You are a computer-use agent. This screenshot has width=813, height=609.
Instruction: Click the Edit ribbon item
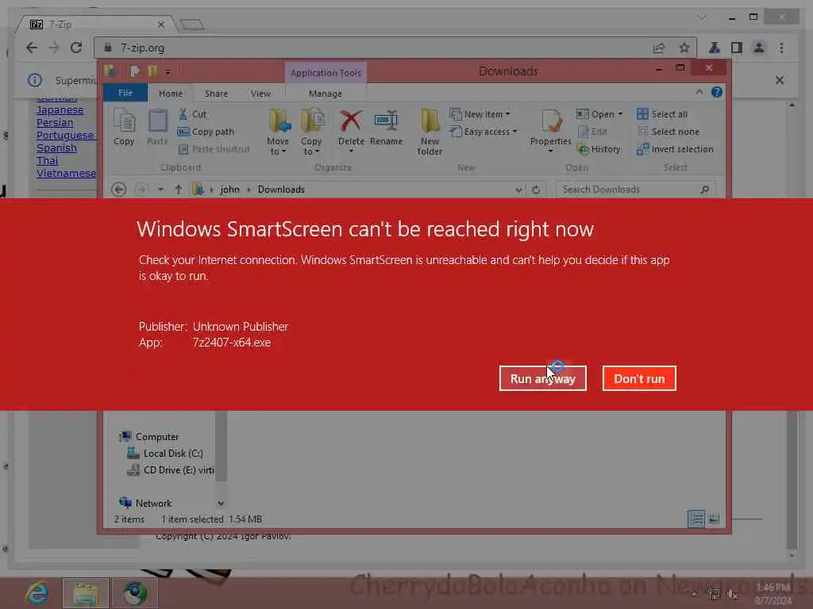coord(591,132)
